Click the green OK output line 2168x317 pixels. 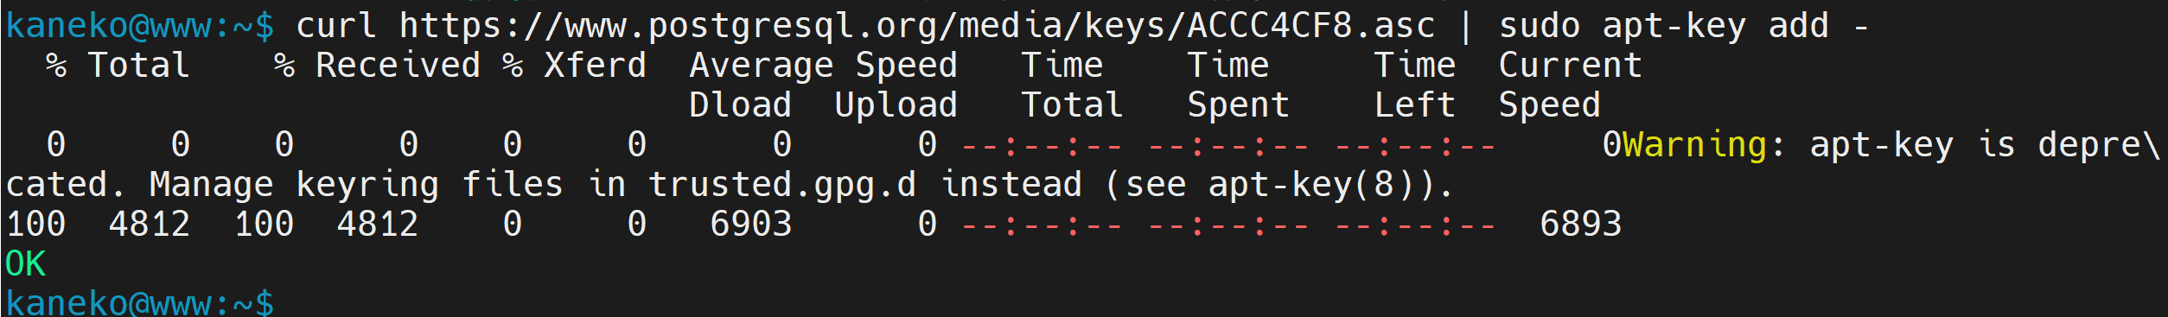point(25,263)
